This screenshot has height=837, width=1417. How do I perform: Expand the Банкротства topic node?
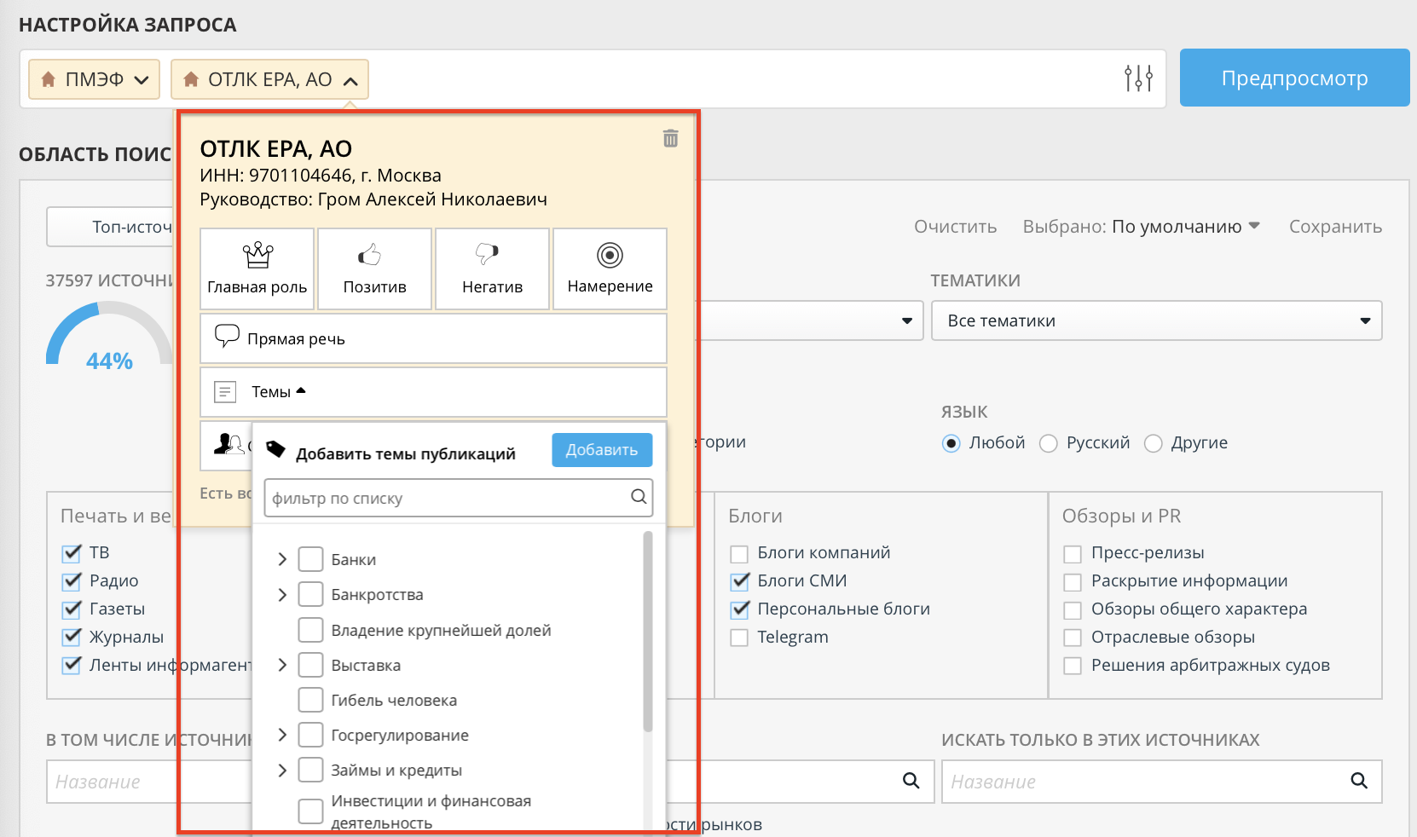coord(282,595)
